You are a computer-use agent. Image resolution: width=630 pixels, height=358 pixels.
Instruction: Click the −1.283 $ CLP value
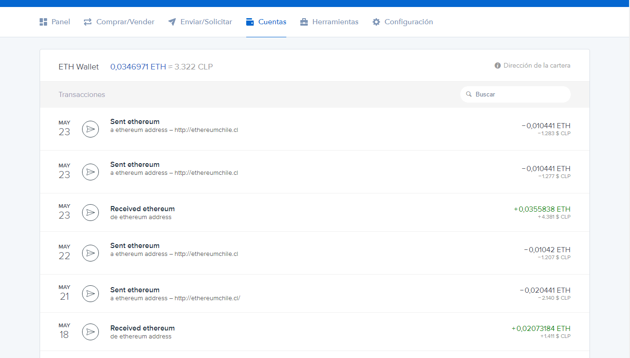click(554, 133)
